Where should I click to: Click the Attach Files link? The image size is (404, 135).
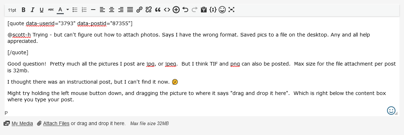coord(56,123)
